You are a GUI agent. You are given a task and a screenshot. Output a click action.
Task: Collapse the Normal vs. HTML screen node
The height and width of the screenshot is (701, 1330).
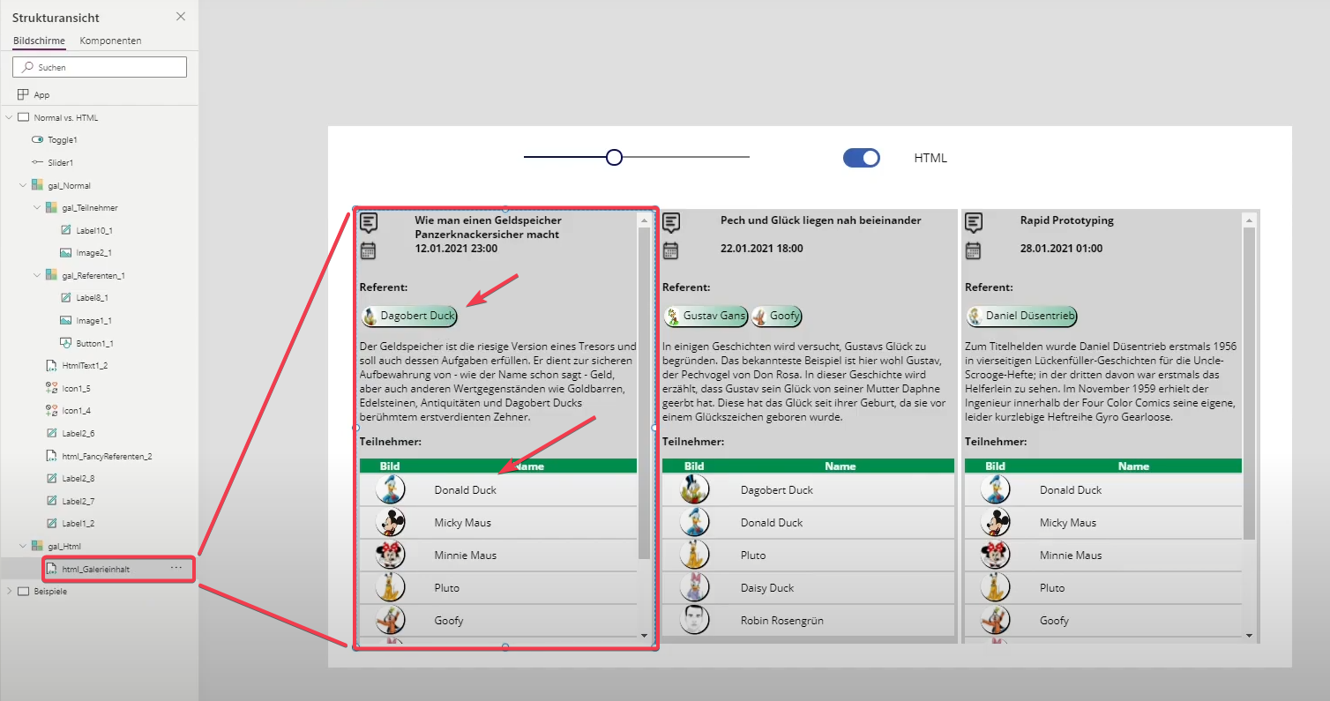pyautogui.click(x=10, y=117)
